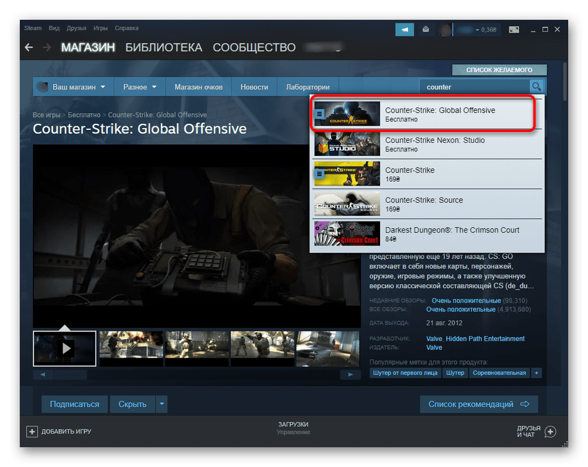Open the announcements megaphone icon
This screenshot has width=588, height=467.
coord(405,29)
